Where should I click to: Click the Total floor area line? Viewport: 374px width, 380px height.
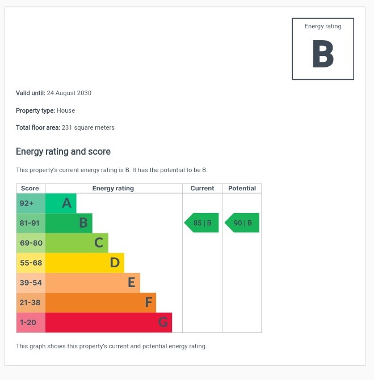tap(65, 127)
